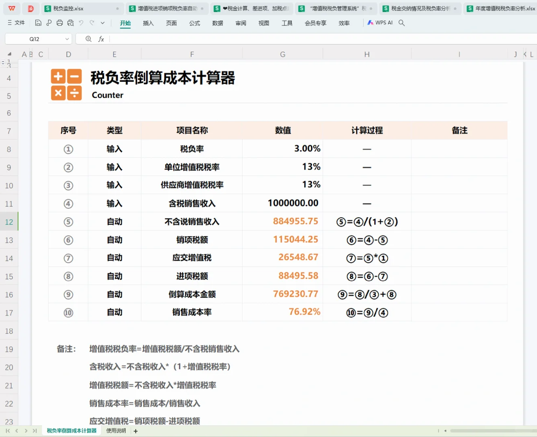Open the Print dialog
The height and width of the screenshot is (437, 537).
[x=60, y=23]
